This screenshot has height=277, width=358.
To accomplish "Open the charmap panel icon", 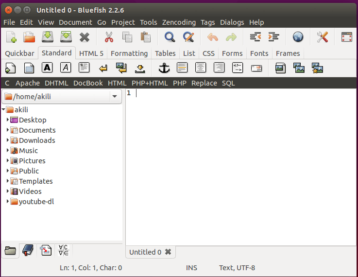I will tap(63, 250).
